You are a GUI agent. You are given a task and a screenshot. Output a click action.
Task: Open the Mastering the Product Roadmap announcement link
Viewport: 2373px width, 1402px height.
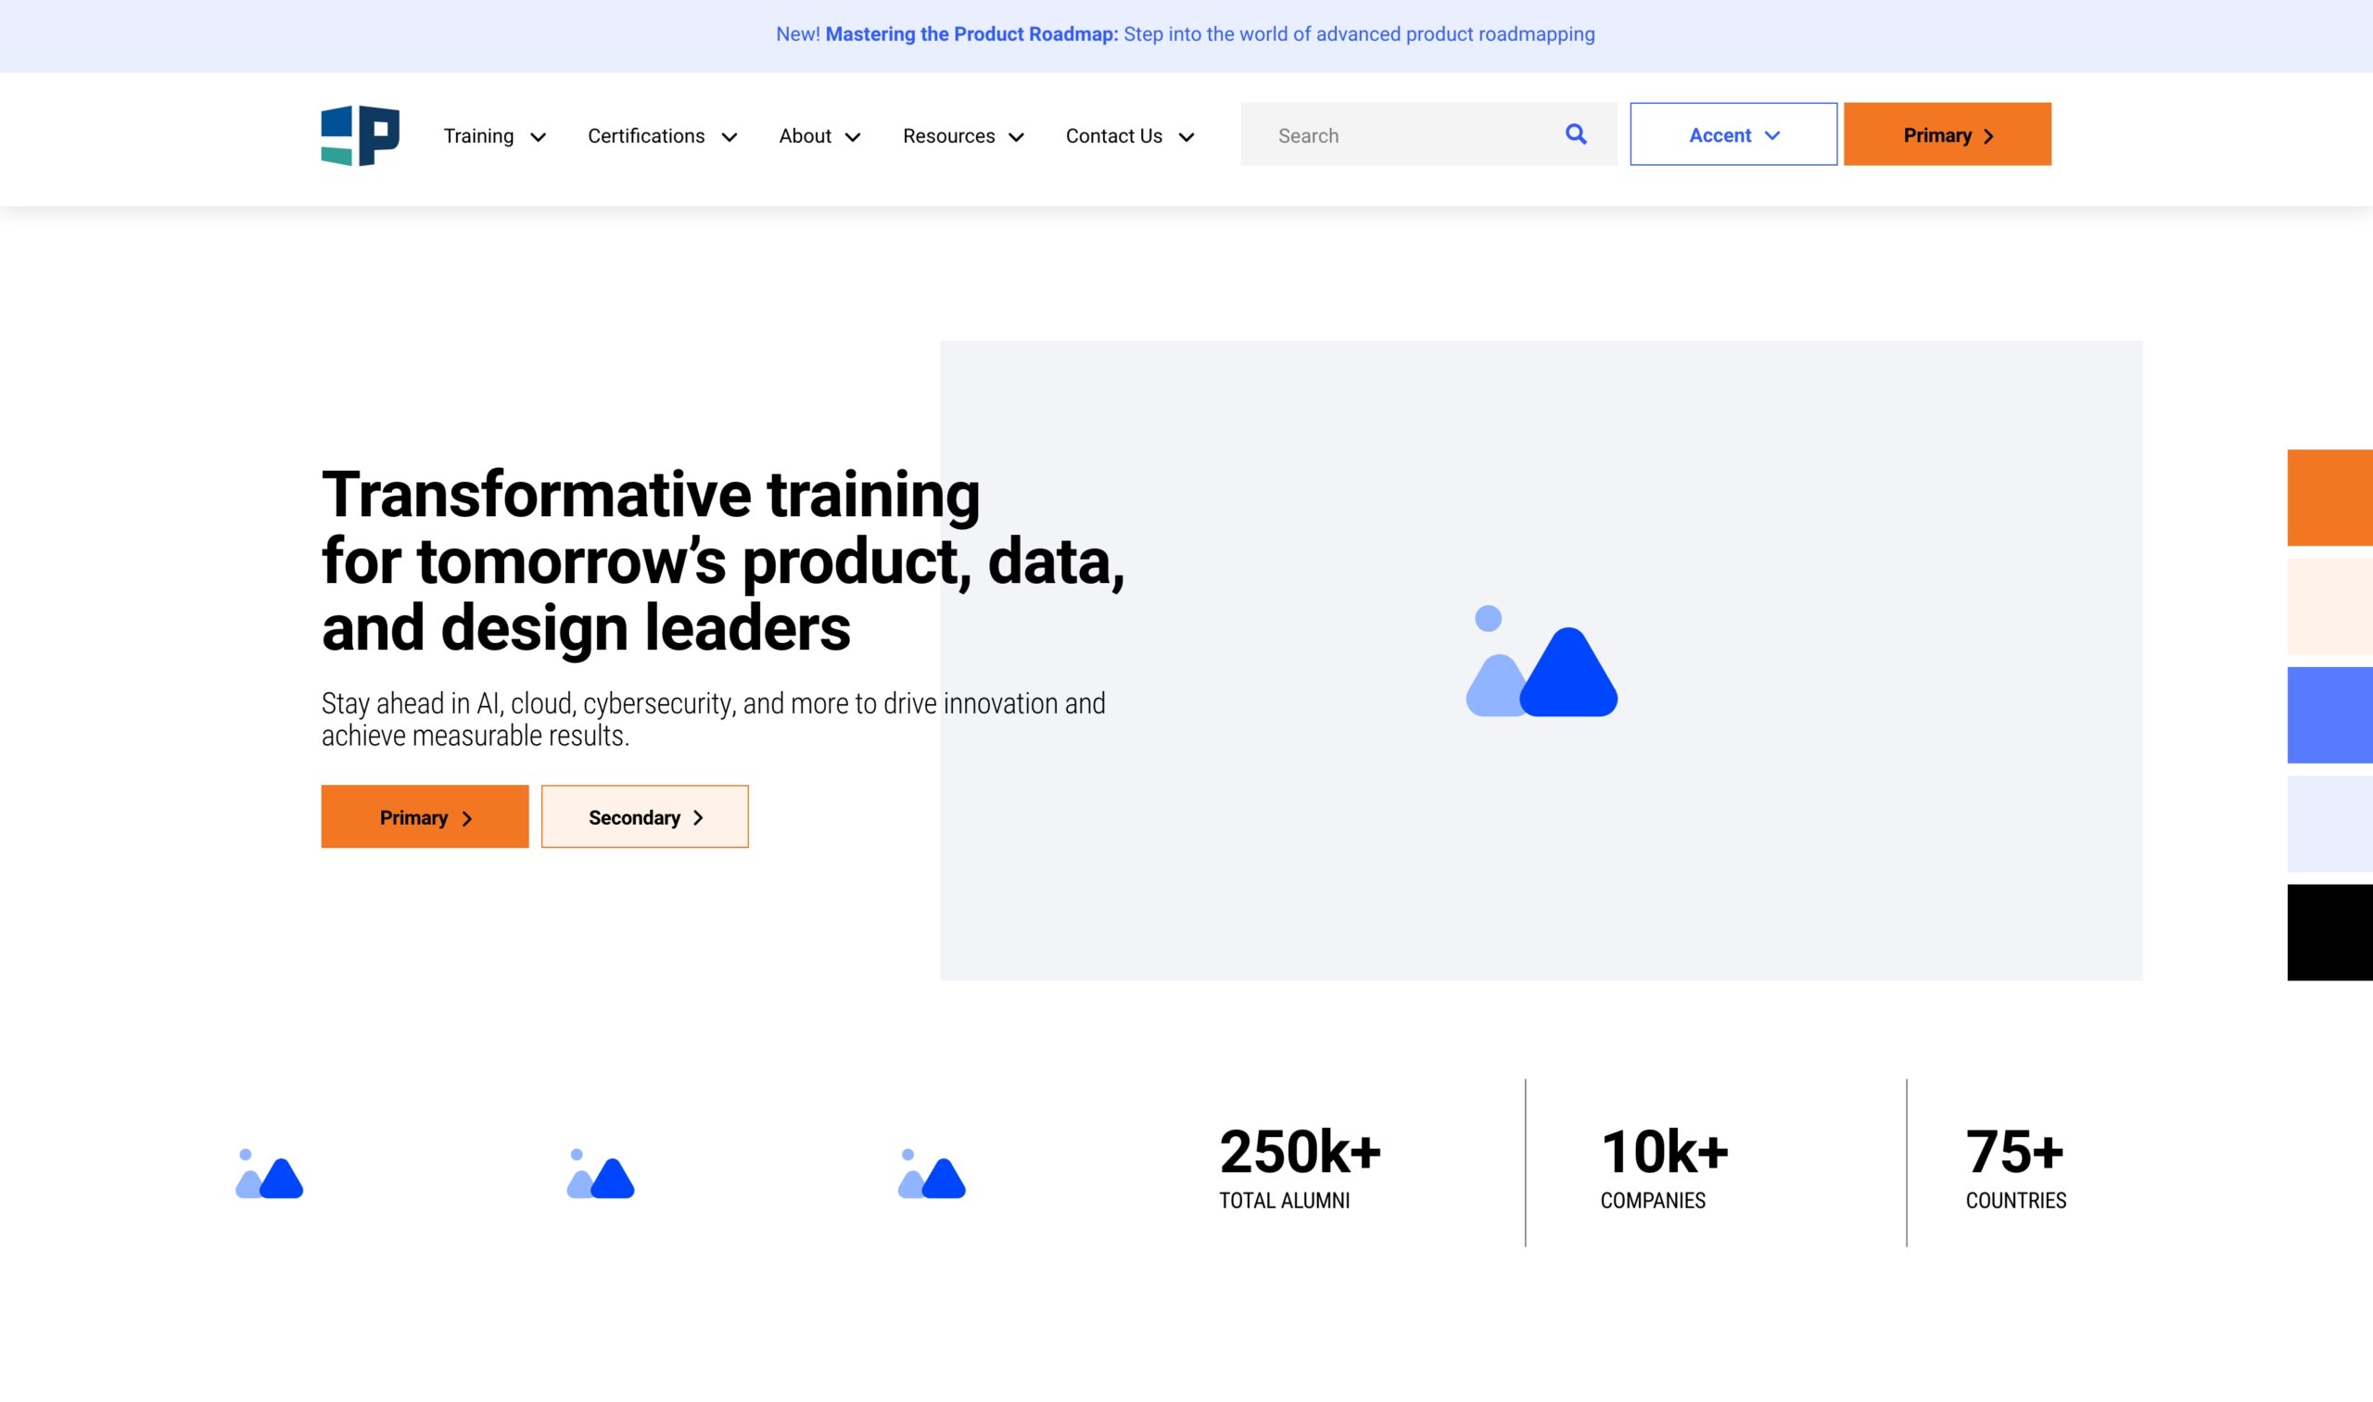coord(971,34)
